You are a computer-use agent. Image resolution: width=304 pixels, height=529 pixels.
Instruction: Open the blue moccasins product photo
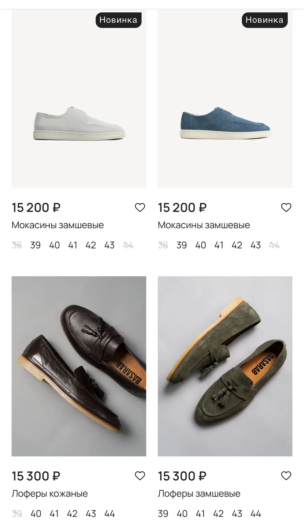point(225,99)
